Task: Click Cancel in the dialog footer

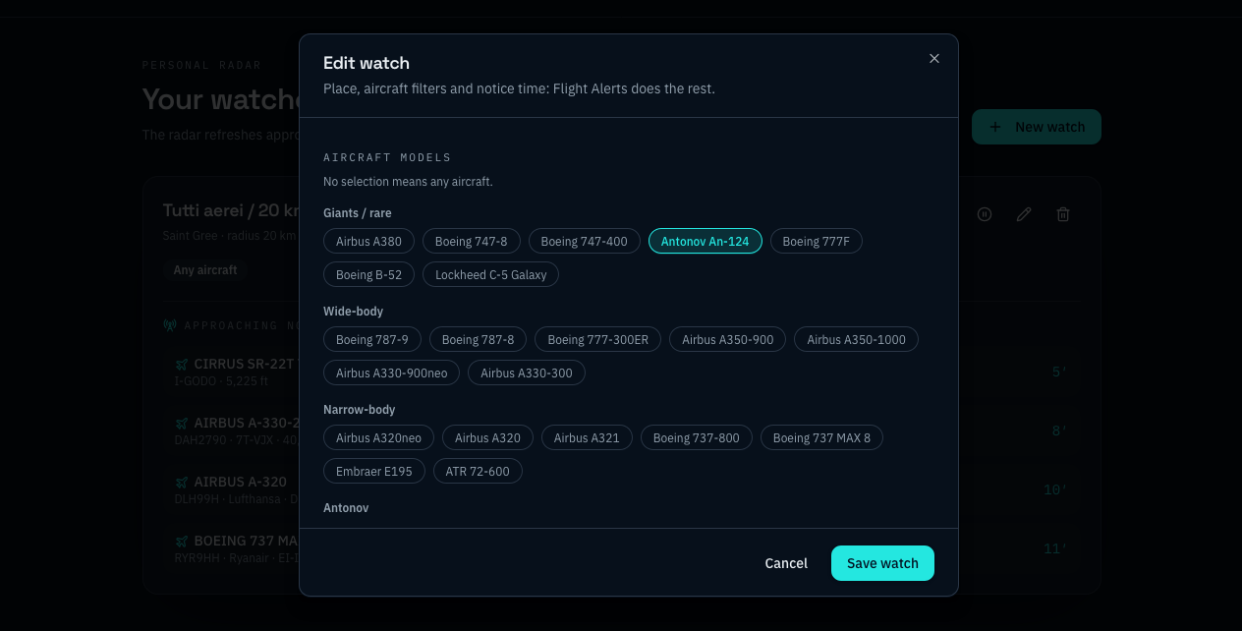Action: [786, 563]
